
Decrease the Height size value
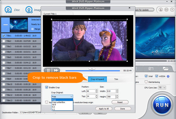pyautogui.click(x=117, y=98)
